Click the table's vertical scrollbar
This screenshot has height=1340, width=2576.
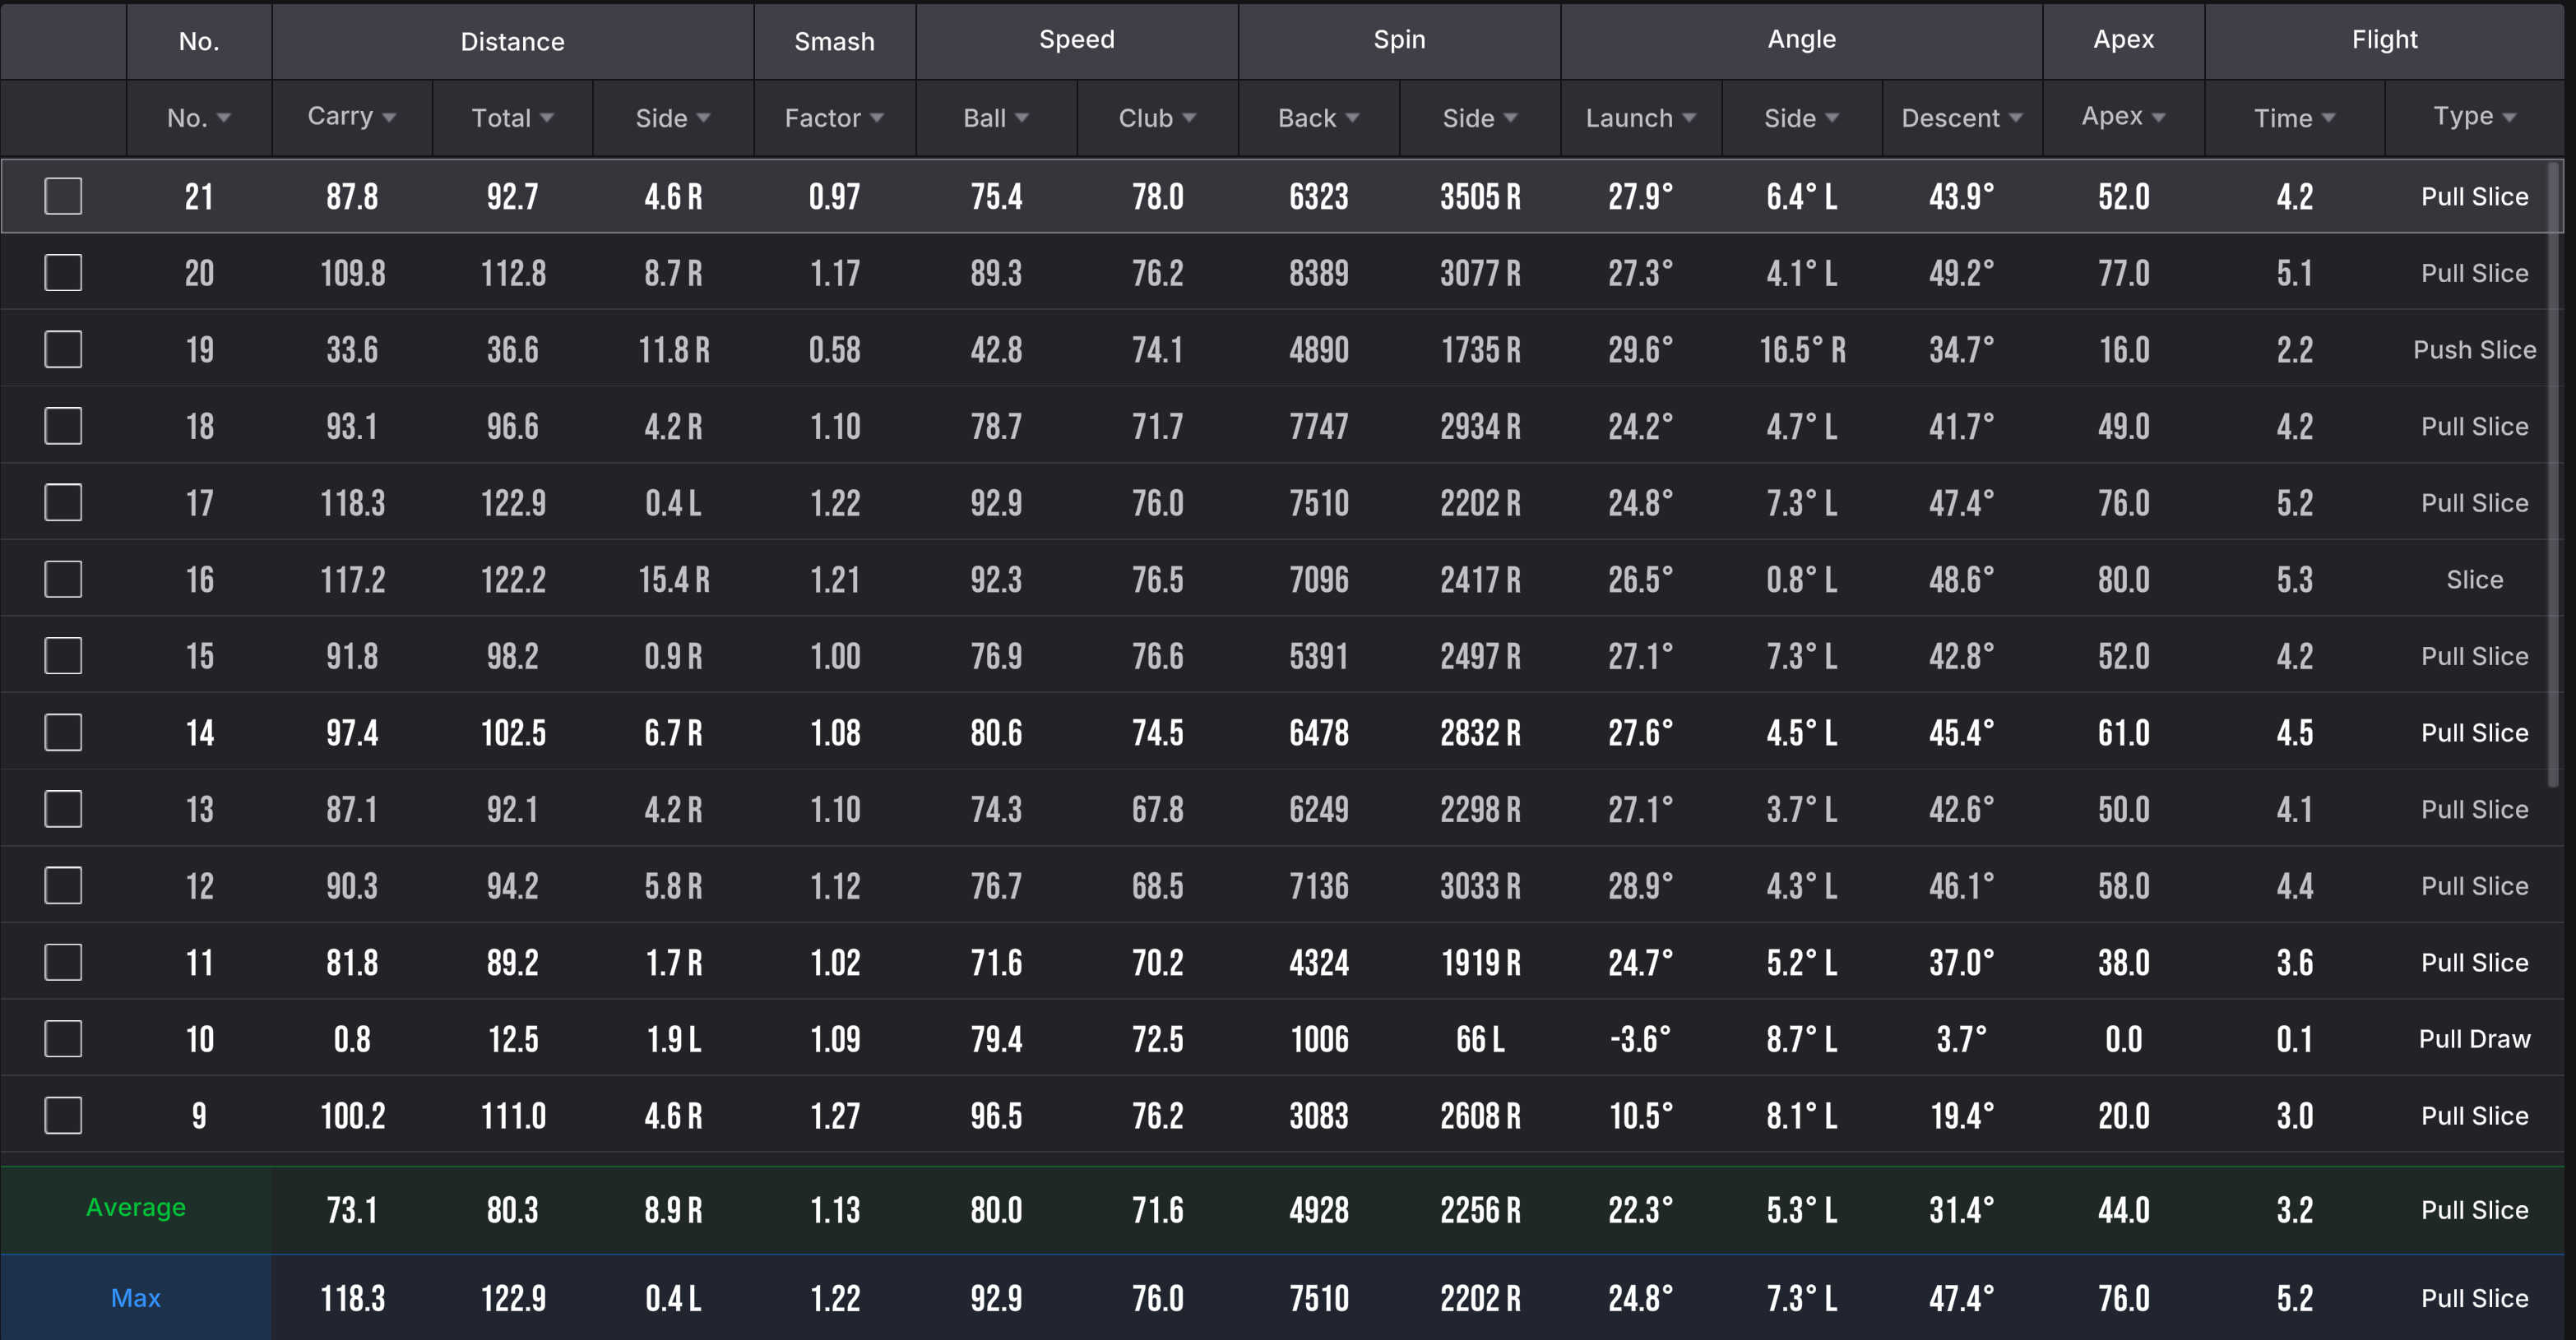[x=2552, y=474]
